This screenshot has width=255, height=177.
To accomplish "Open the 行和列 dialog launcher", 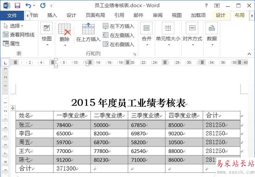I will [x=135, y=54].
